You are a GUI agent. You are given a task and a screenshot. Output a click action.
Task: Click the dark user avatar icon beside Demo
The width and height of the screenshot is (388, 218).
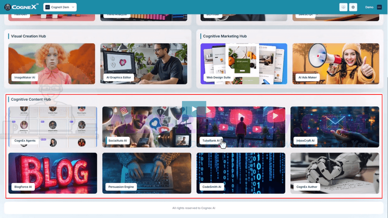(380, 7)
